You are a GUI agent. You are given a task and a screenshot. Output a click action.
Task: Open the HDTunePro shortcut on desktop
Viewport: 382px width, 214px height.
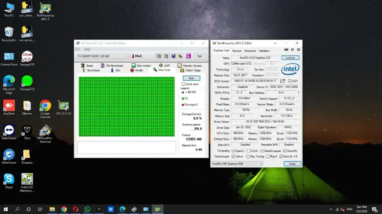[45, 134]
